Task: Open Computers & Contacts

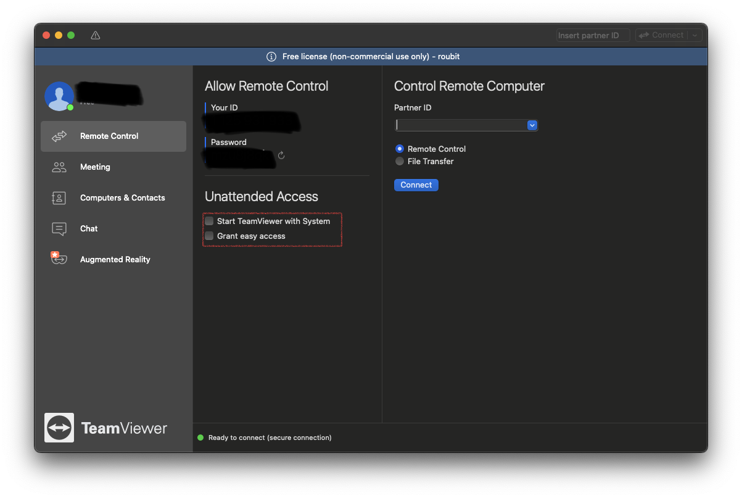Action: [x=113, y=198]
